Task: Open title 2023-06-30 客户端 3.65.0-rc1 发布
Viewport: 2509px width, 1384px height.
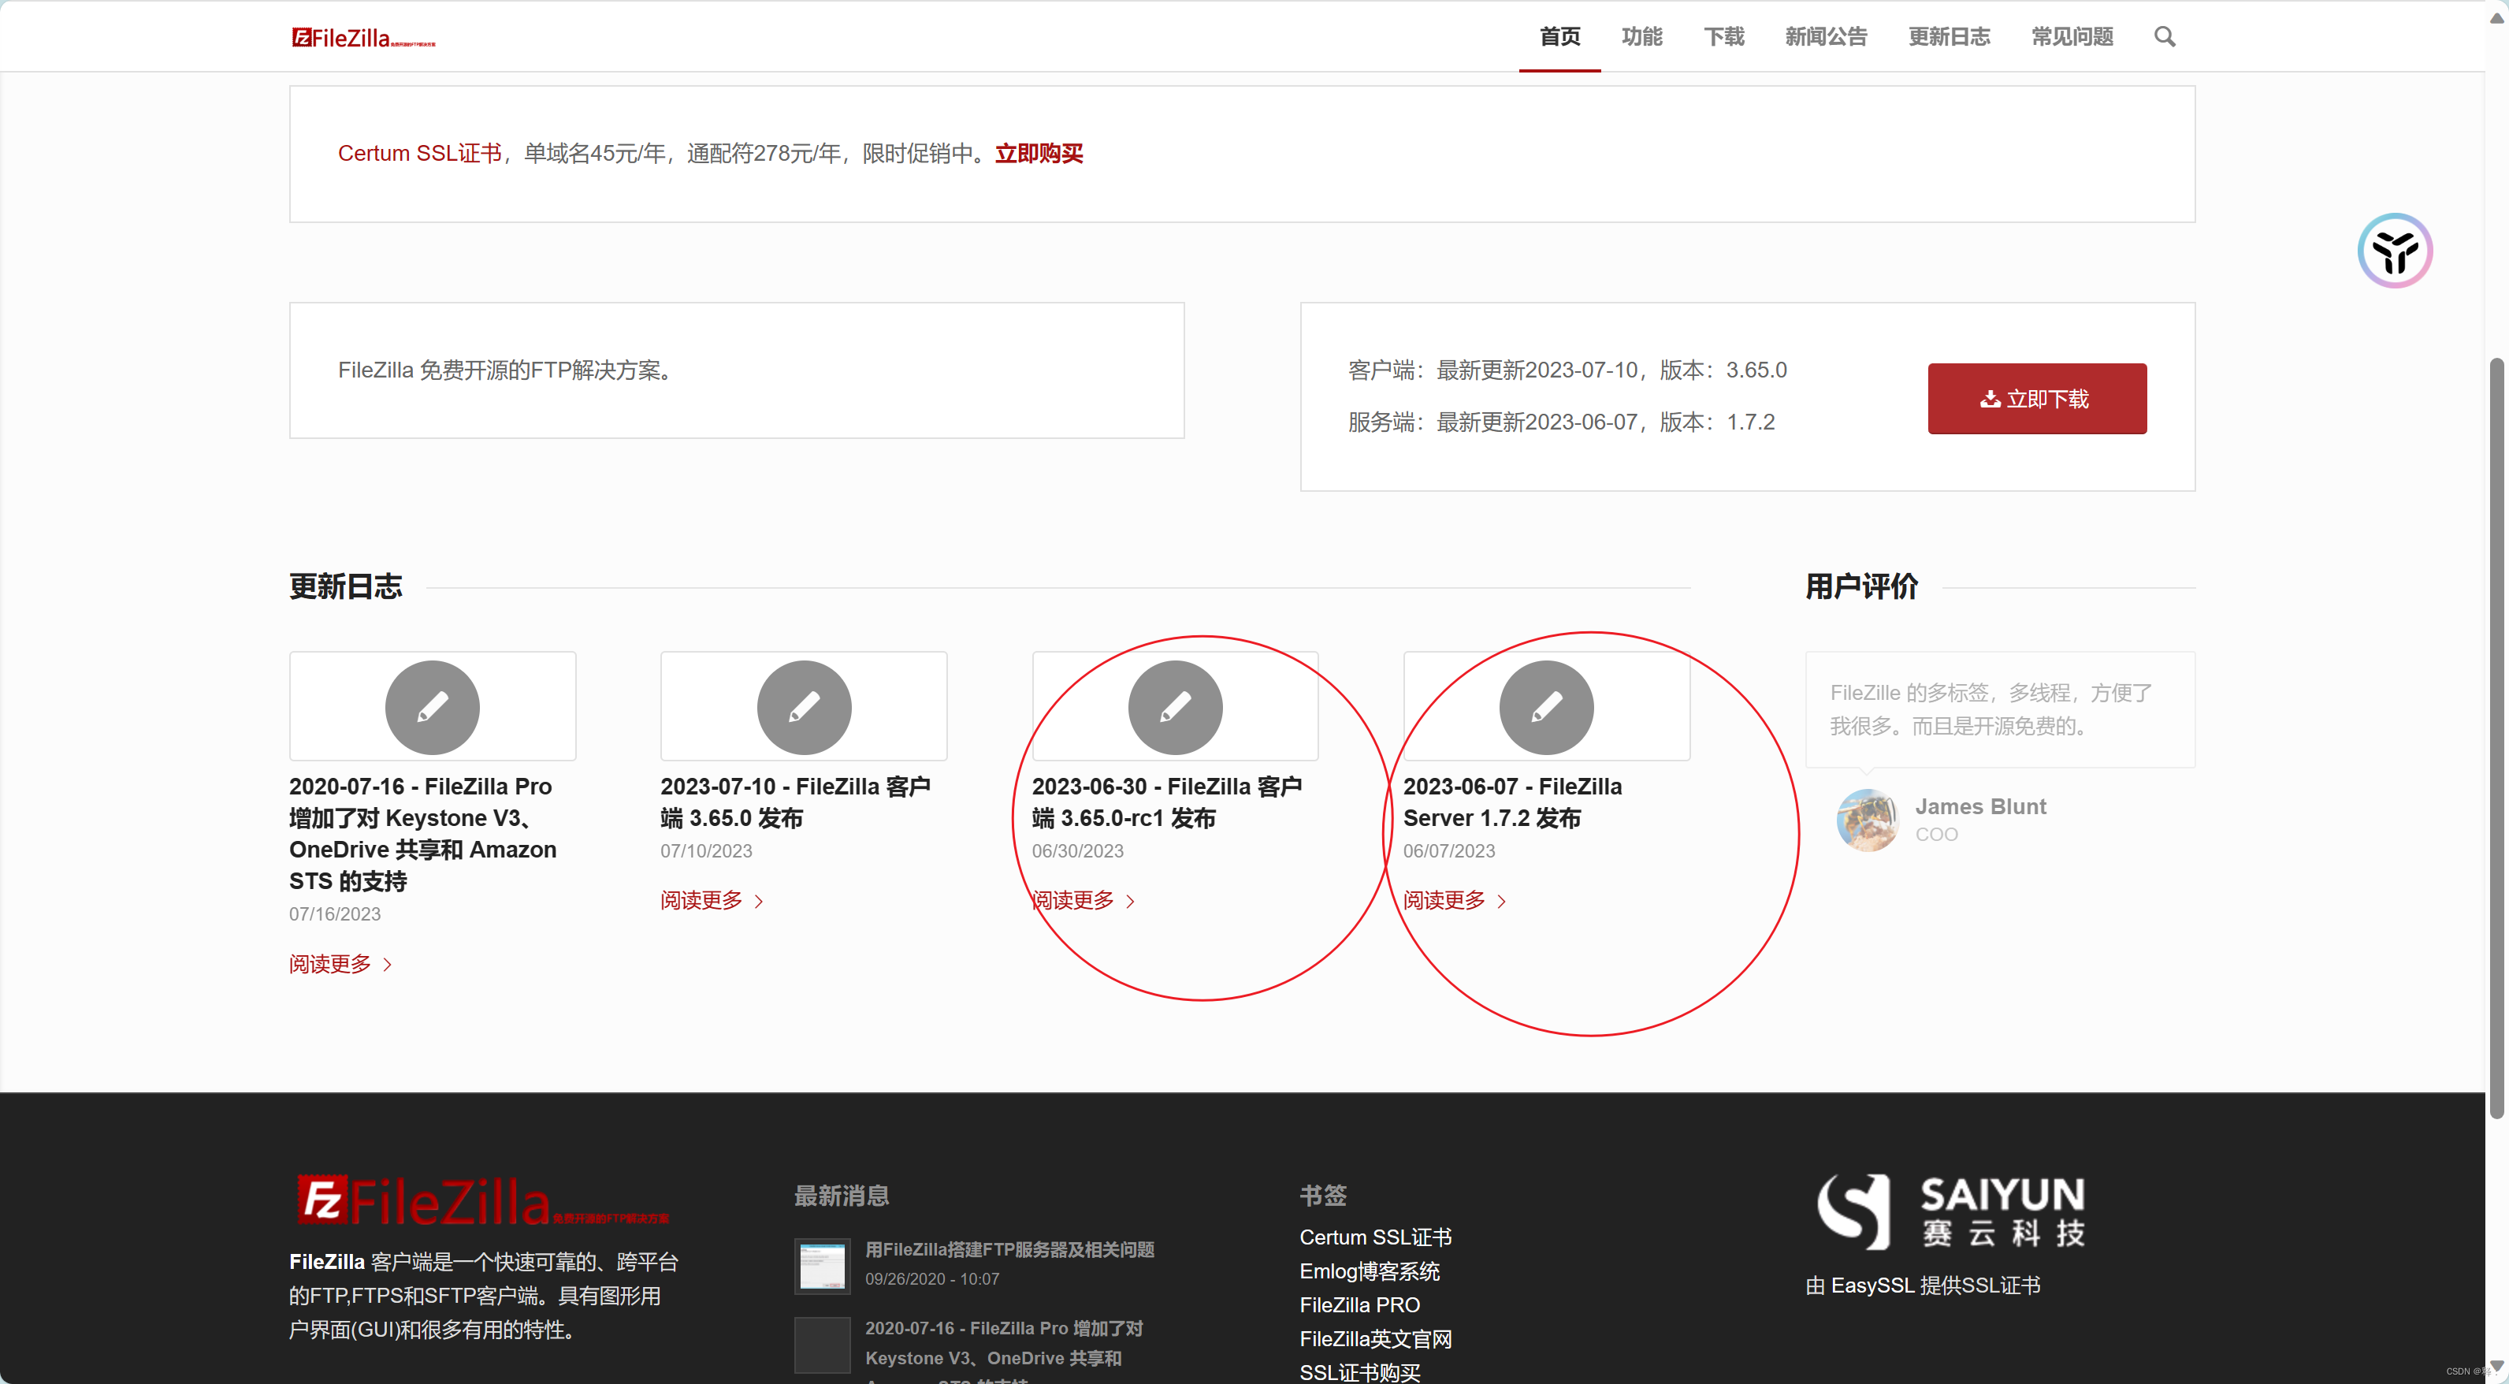Action: coord(1167,802)
